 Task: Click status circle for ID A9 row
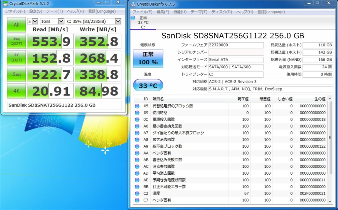[x=137, y=146]
